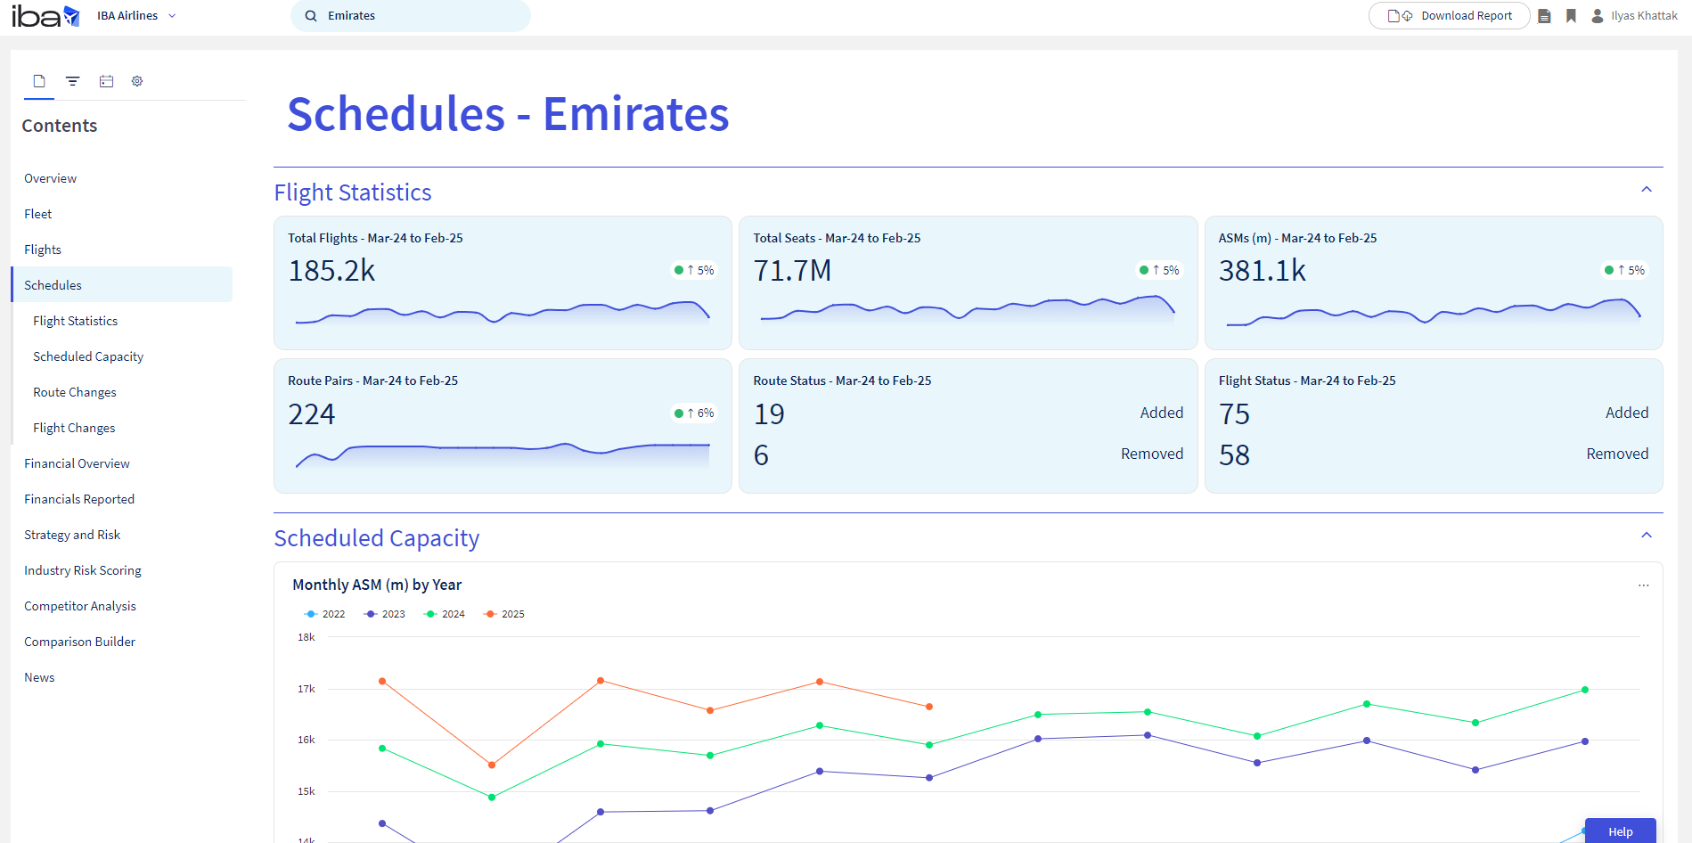The height and width of the screenshot is (843, 1692).
Task: Click the Total Flights sparkline chart
Action: click(503, 312)
